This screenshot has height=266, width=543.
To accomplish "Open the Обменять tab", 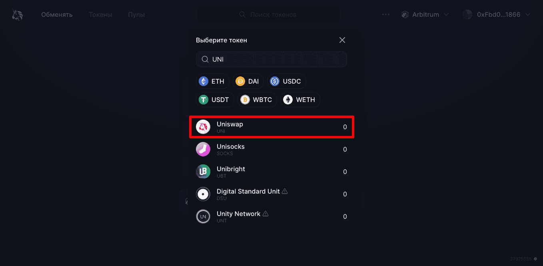I will (57, 15).
